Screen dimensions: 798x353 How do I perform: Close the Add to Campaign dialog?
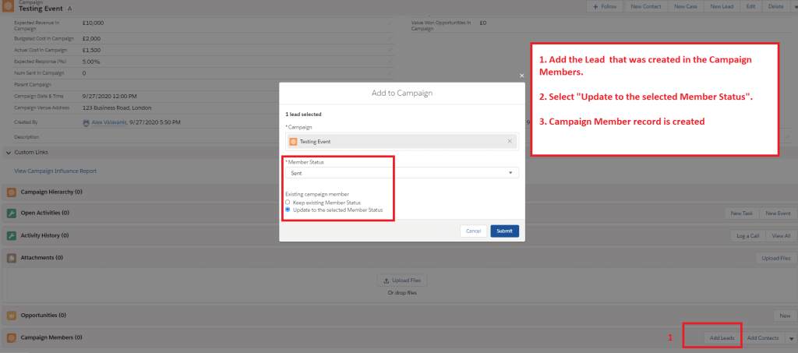[x=522, y=76]
